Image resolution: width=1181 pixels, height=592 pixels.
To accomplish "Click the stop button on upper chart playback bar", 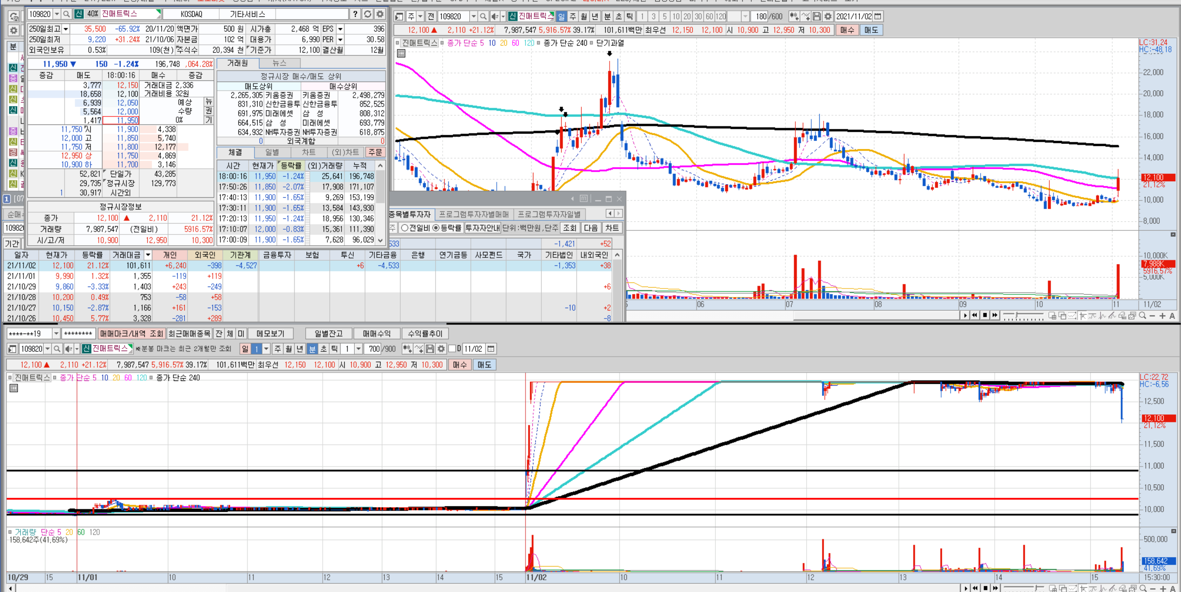I will (985, 315).
